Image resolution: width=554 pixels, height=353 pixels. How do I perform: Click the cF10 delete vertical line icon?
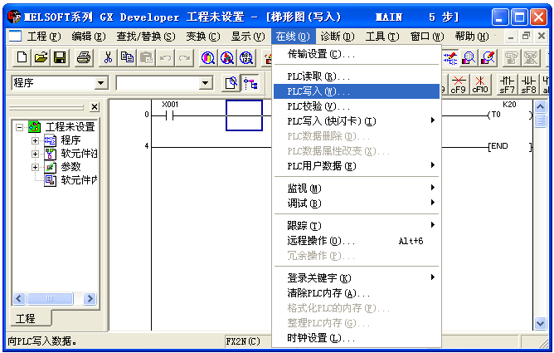point(480,83)
